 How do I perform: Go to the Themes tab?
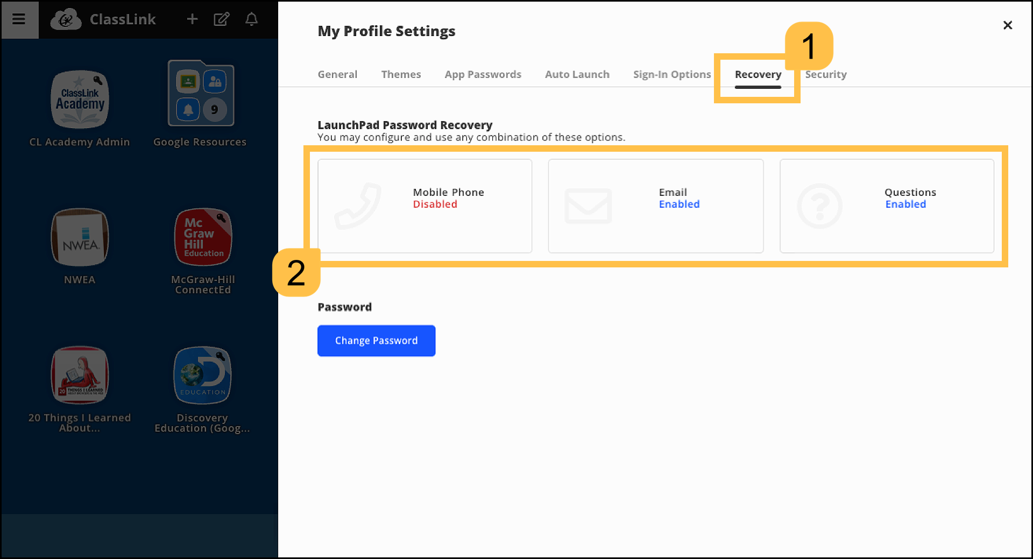coord(401,74)
